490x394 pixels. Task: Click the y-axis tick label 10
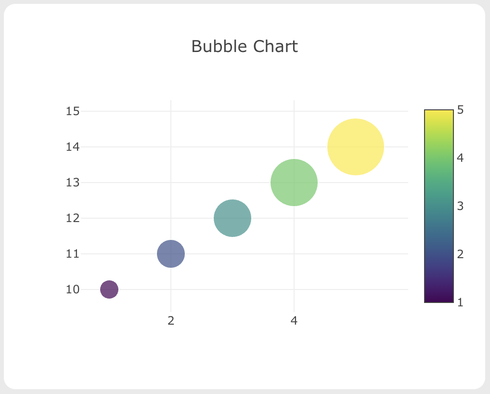click(72, 289)
